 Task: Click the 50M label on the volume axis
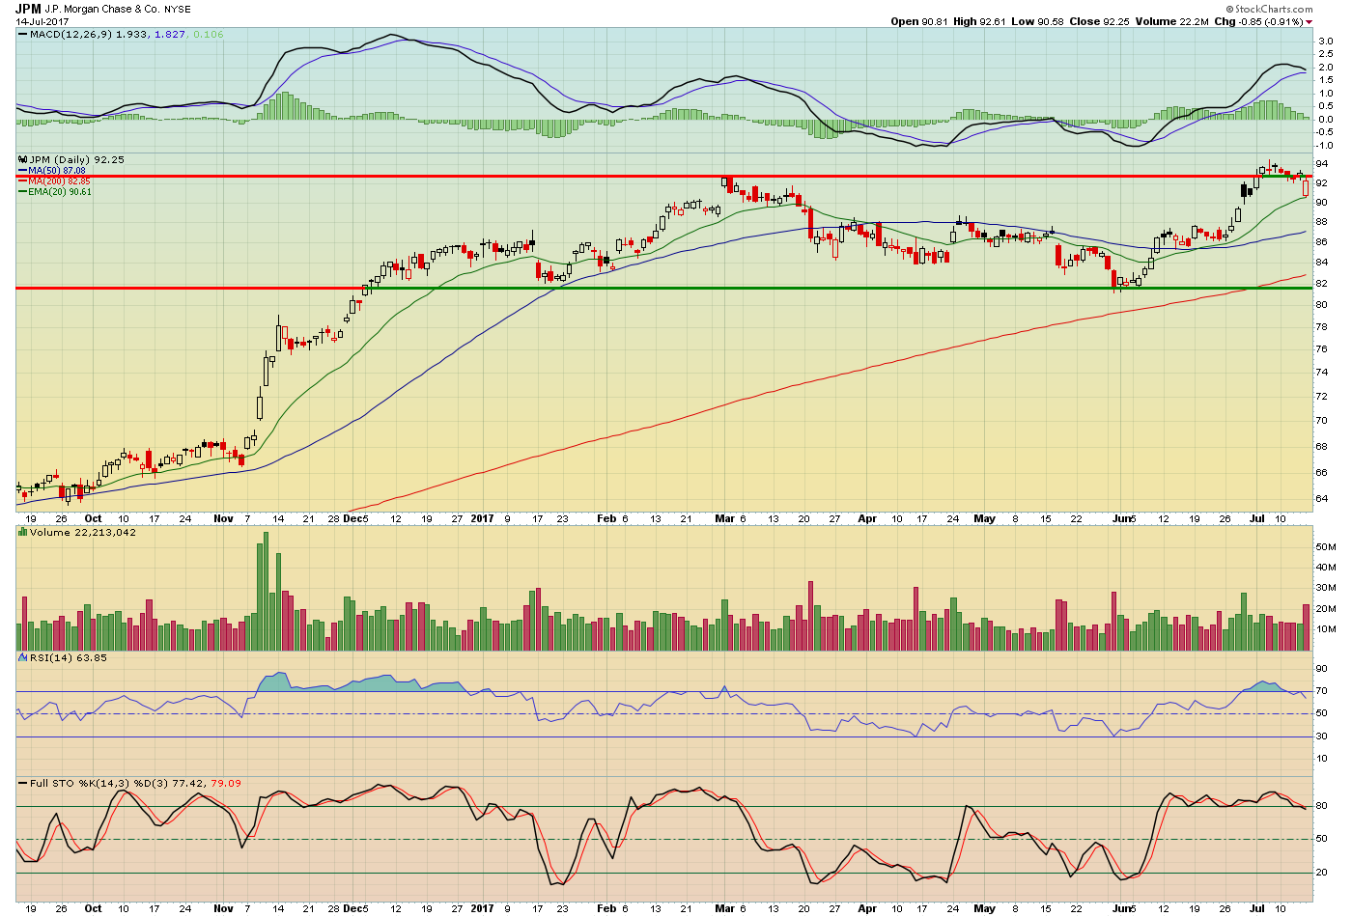click(x=1325, y=546)
